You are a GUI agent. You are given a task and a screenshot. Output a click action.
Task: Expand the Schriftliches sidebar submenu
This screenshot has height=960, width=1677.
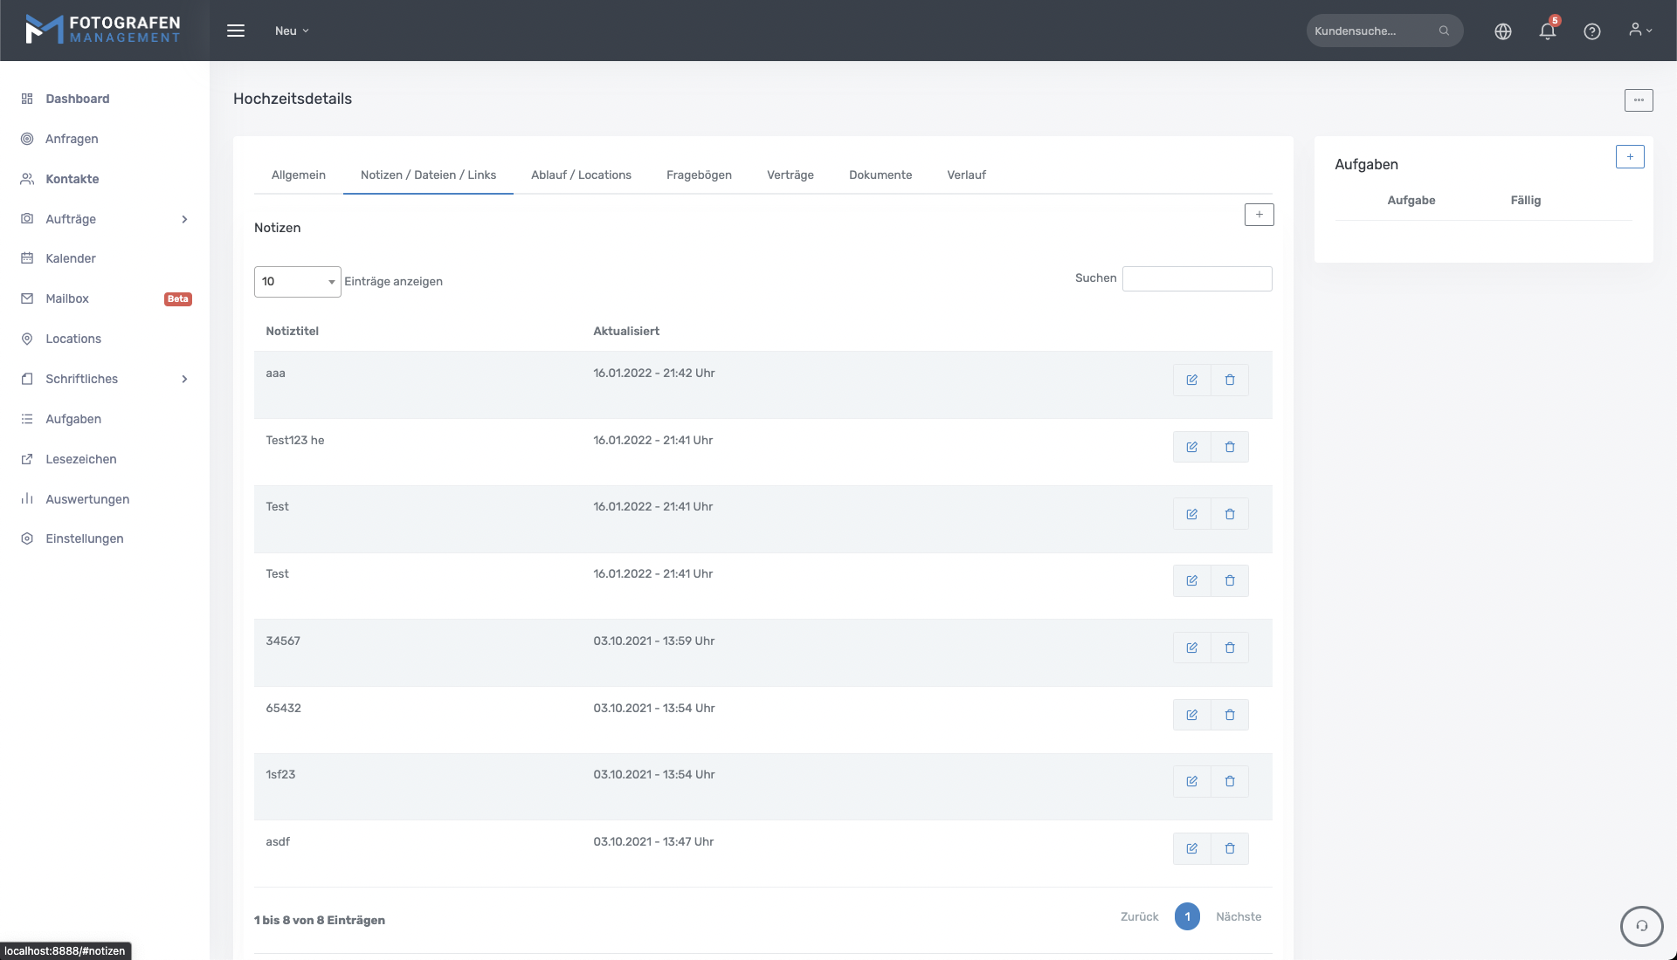[x=184, y=379]
